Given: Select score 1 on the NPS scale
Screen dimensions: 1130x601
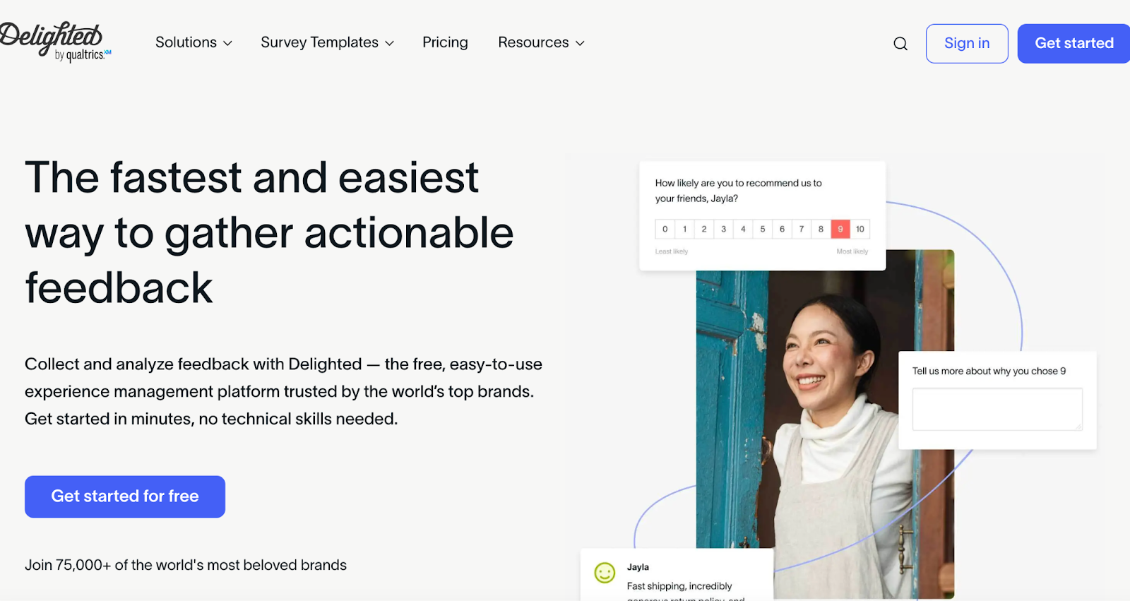Looking at the screenshot, I should point(684,229).
